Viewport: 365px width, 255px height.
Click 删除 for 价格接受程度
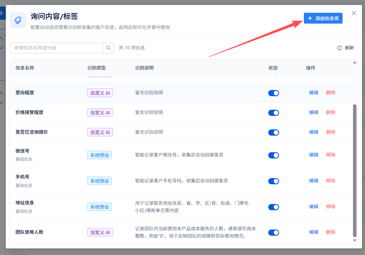[x=331, y=112]
